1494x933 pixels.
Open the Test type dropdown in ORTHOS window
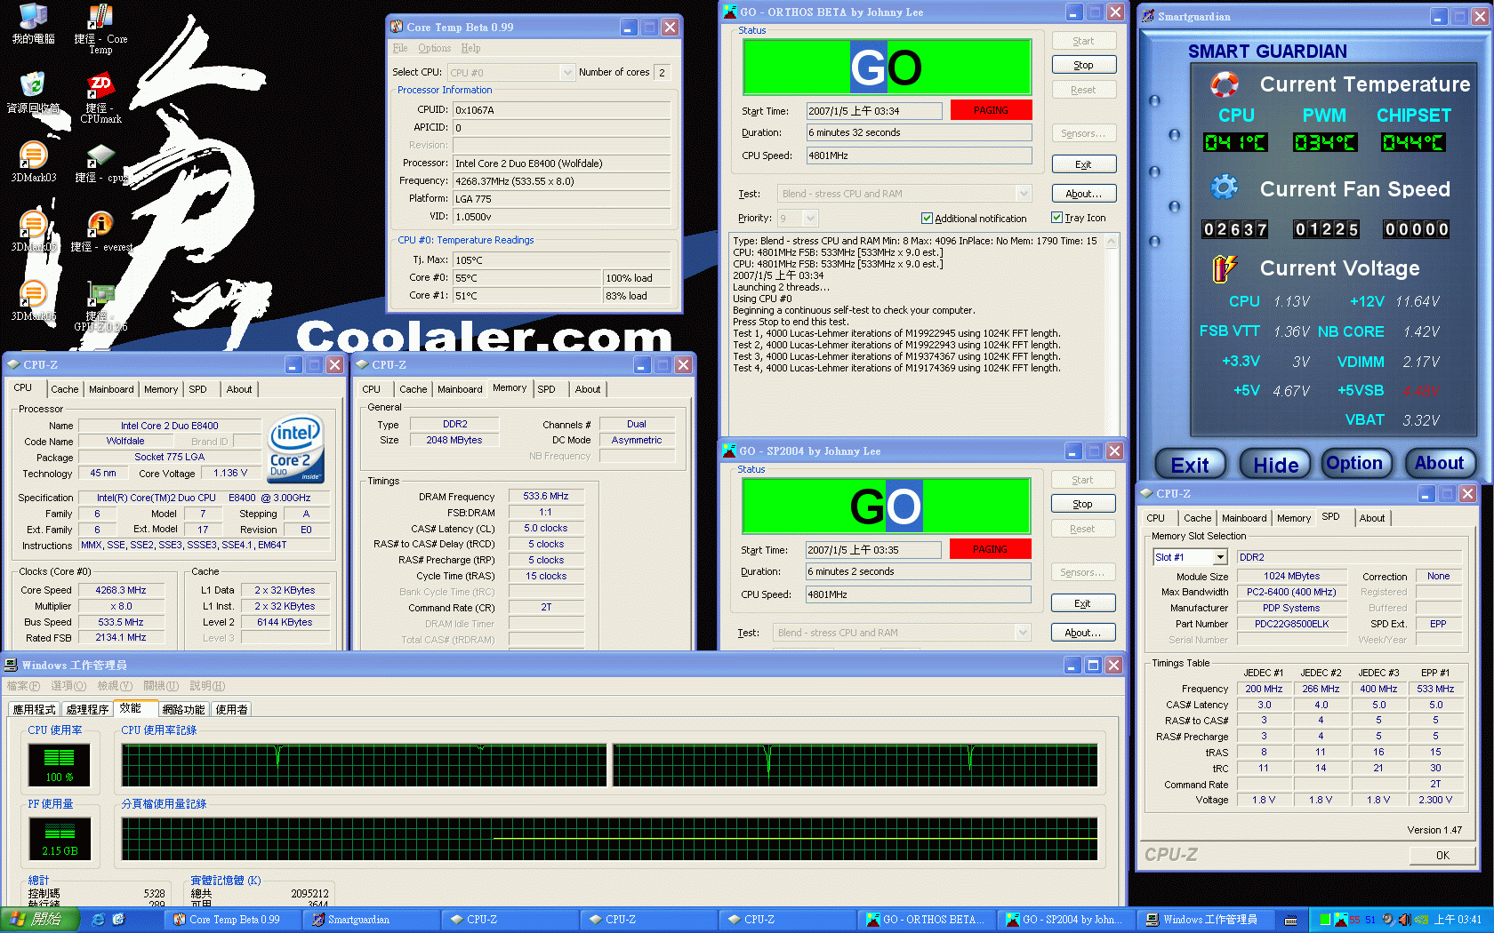(1024, 193)
